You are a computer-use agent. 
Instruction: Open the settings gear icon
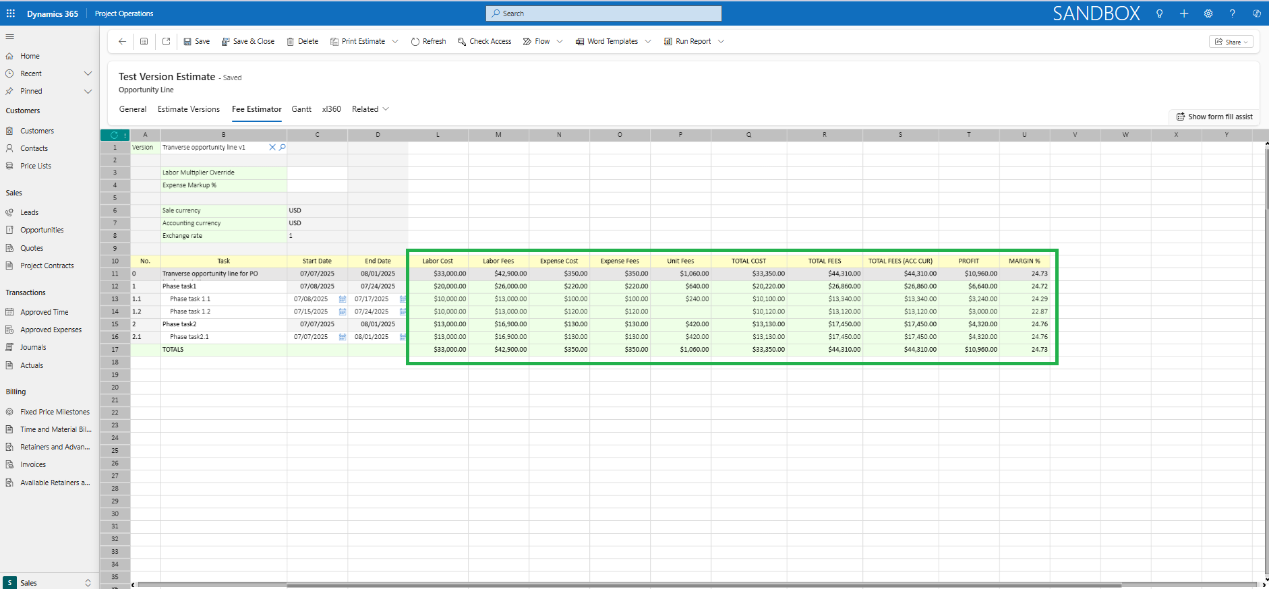click(1208, 13)
